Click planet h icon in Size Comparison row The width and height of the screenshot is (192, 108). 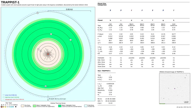coord(174,10)
